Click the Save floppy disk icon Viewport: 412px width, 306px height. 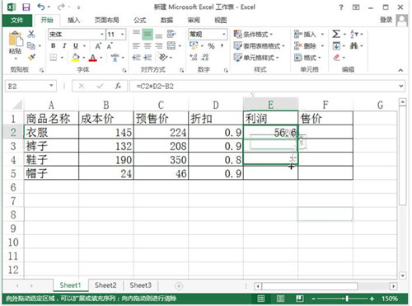[x=26, y=7]
